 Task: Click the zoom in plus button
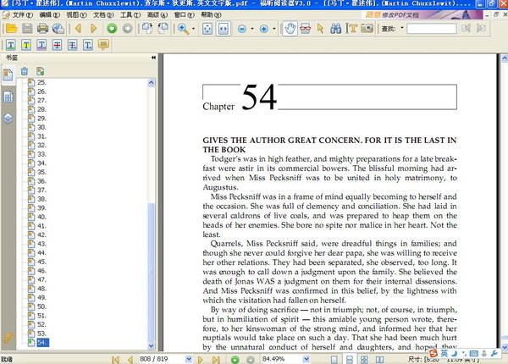(264, 29)
